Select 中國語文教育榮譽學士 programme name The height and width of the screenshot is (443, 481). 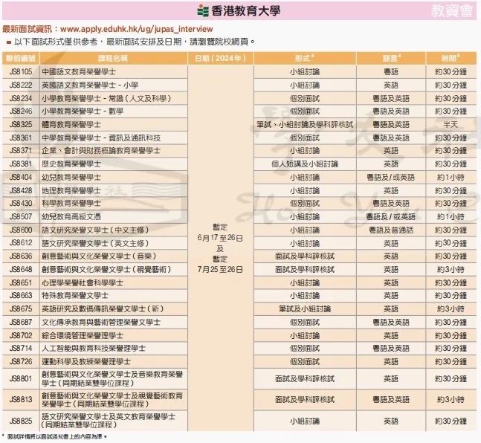[x=79, y=72]
